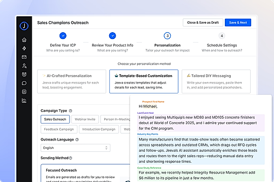The height and width of the screenshot is (182, 274).
Task: Select the Webinar Invite campaign type
Action: coord(85,119)
